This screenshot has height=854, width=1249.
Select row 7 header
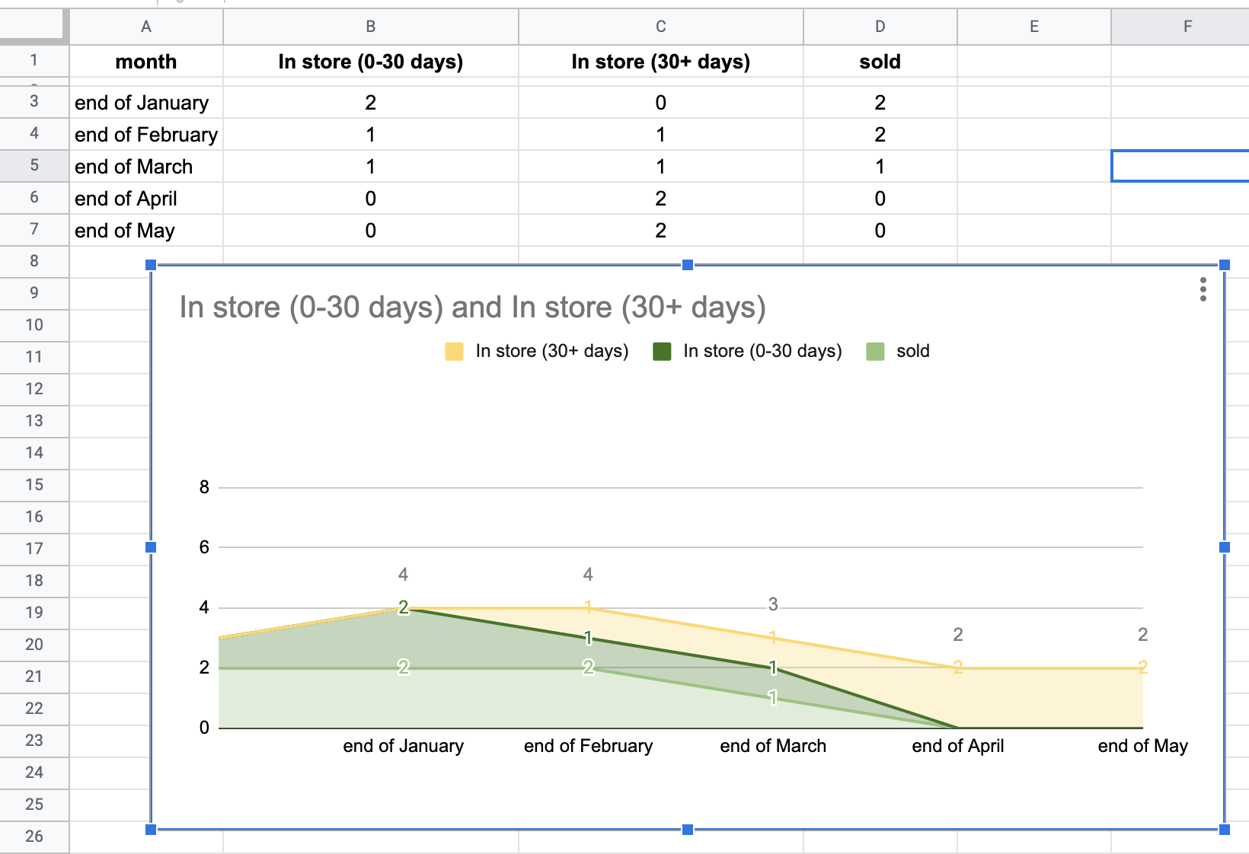coord(34,230)
